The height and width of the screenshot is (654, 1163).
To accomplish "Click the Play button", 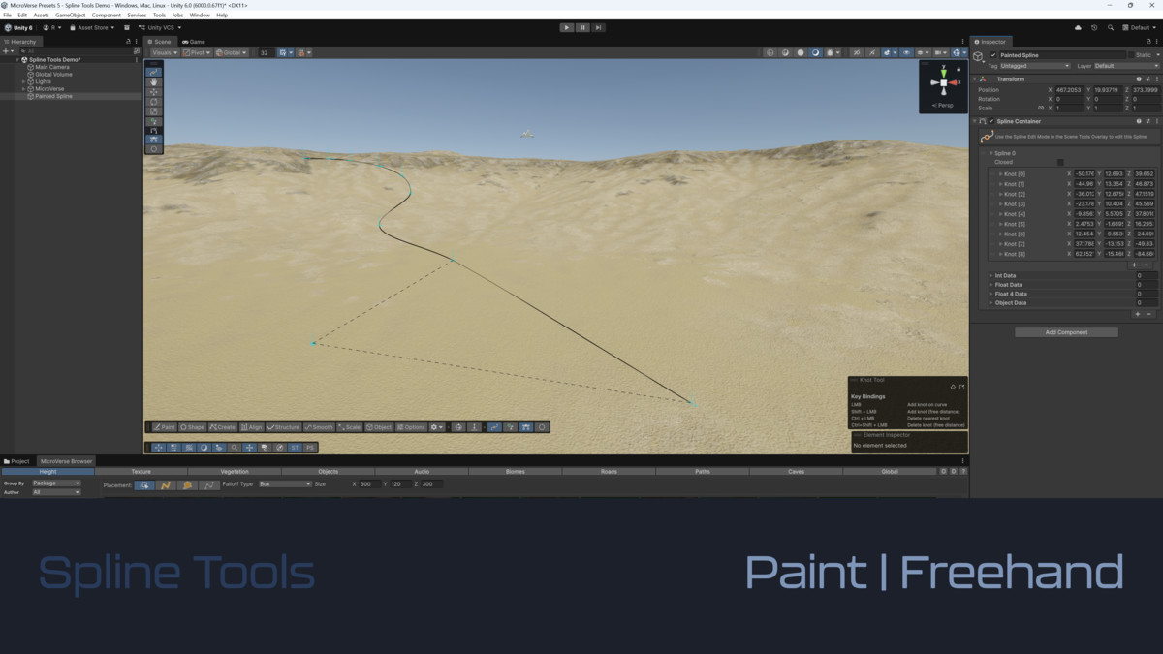I will click(567, 27).
